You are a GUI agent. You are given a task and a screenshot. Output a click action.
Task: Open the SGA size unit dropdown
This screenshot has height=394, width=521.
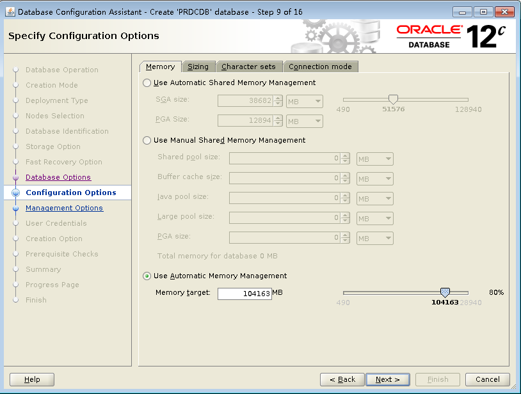click(x=305, y=101)
